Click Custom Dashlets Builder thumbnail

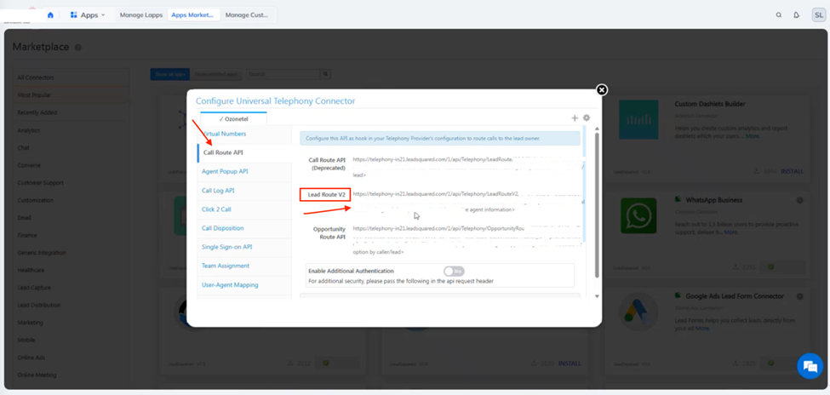[x=639, y=120]
